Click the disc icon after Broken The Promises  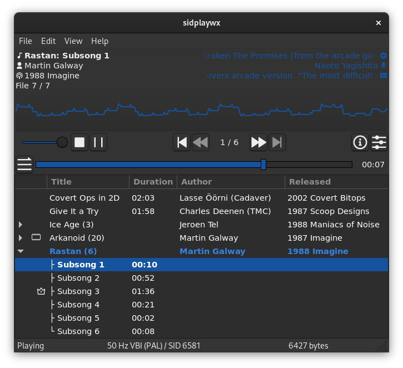384,56
